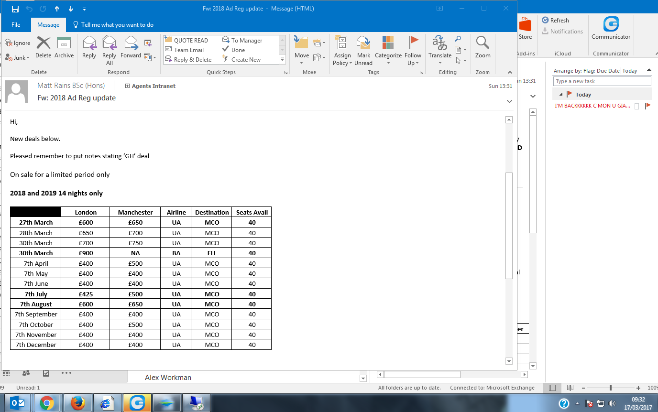Launch Firefox from the taskbar
Screen dimensions: 658x412
coord(77,403)
